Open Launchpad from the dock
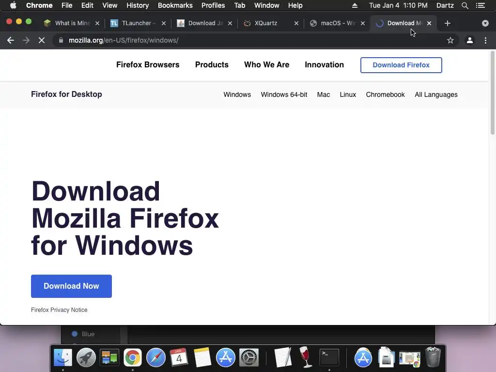 (86, 358)
